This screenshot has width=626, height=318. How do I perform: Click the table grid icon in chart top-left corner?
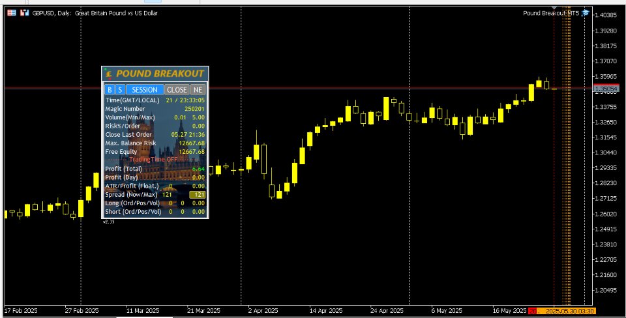coord(12,13)
